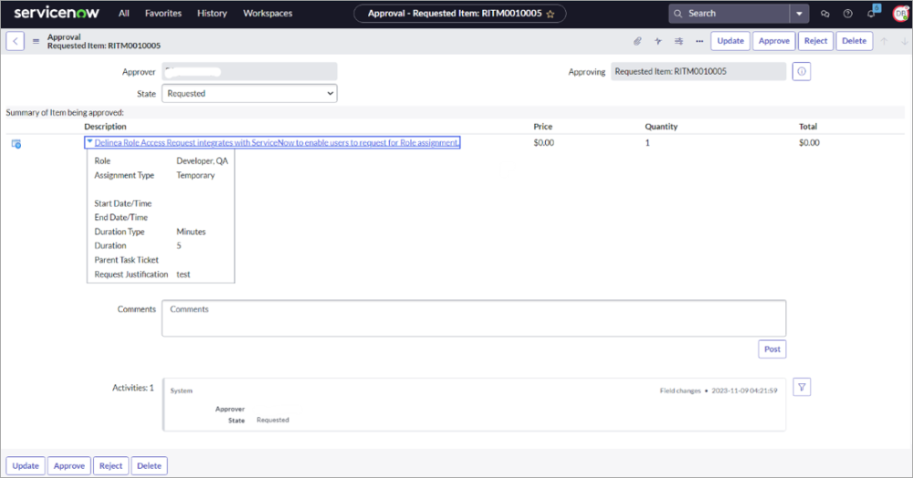Open the notifications bell
913x478 pixels.
click(x=871, y=14)
